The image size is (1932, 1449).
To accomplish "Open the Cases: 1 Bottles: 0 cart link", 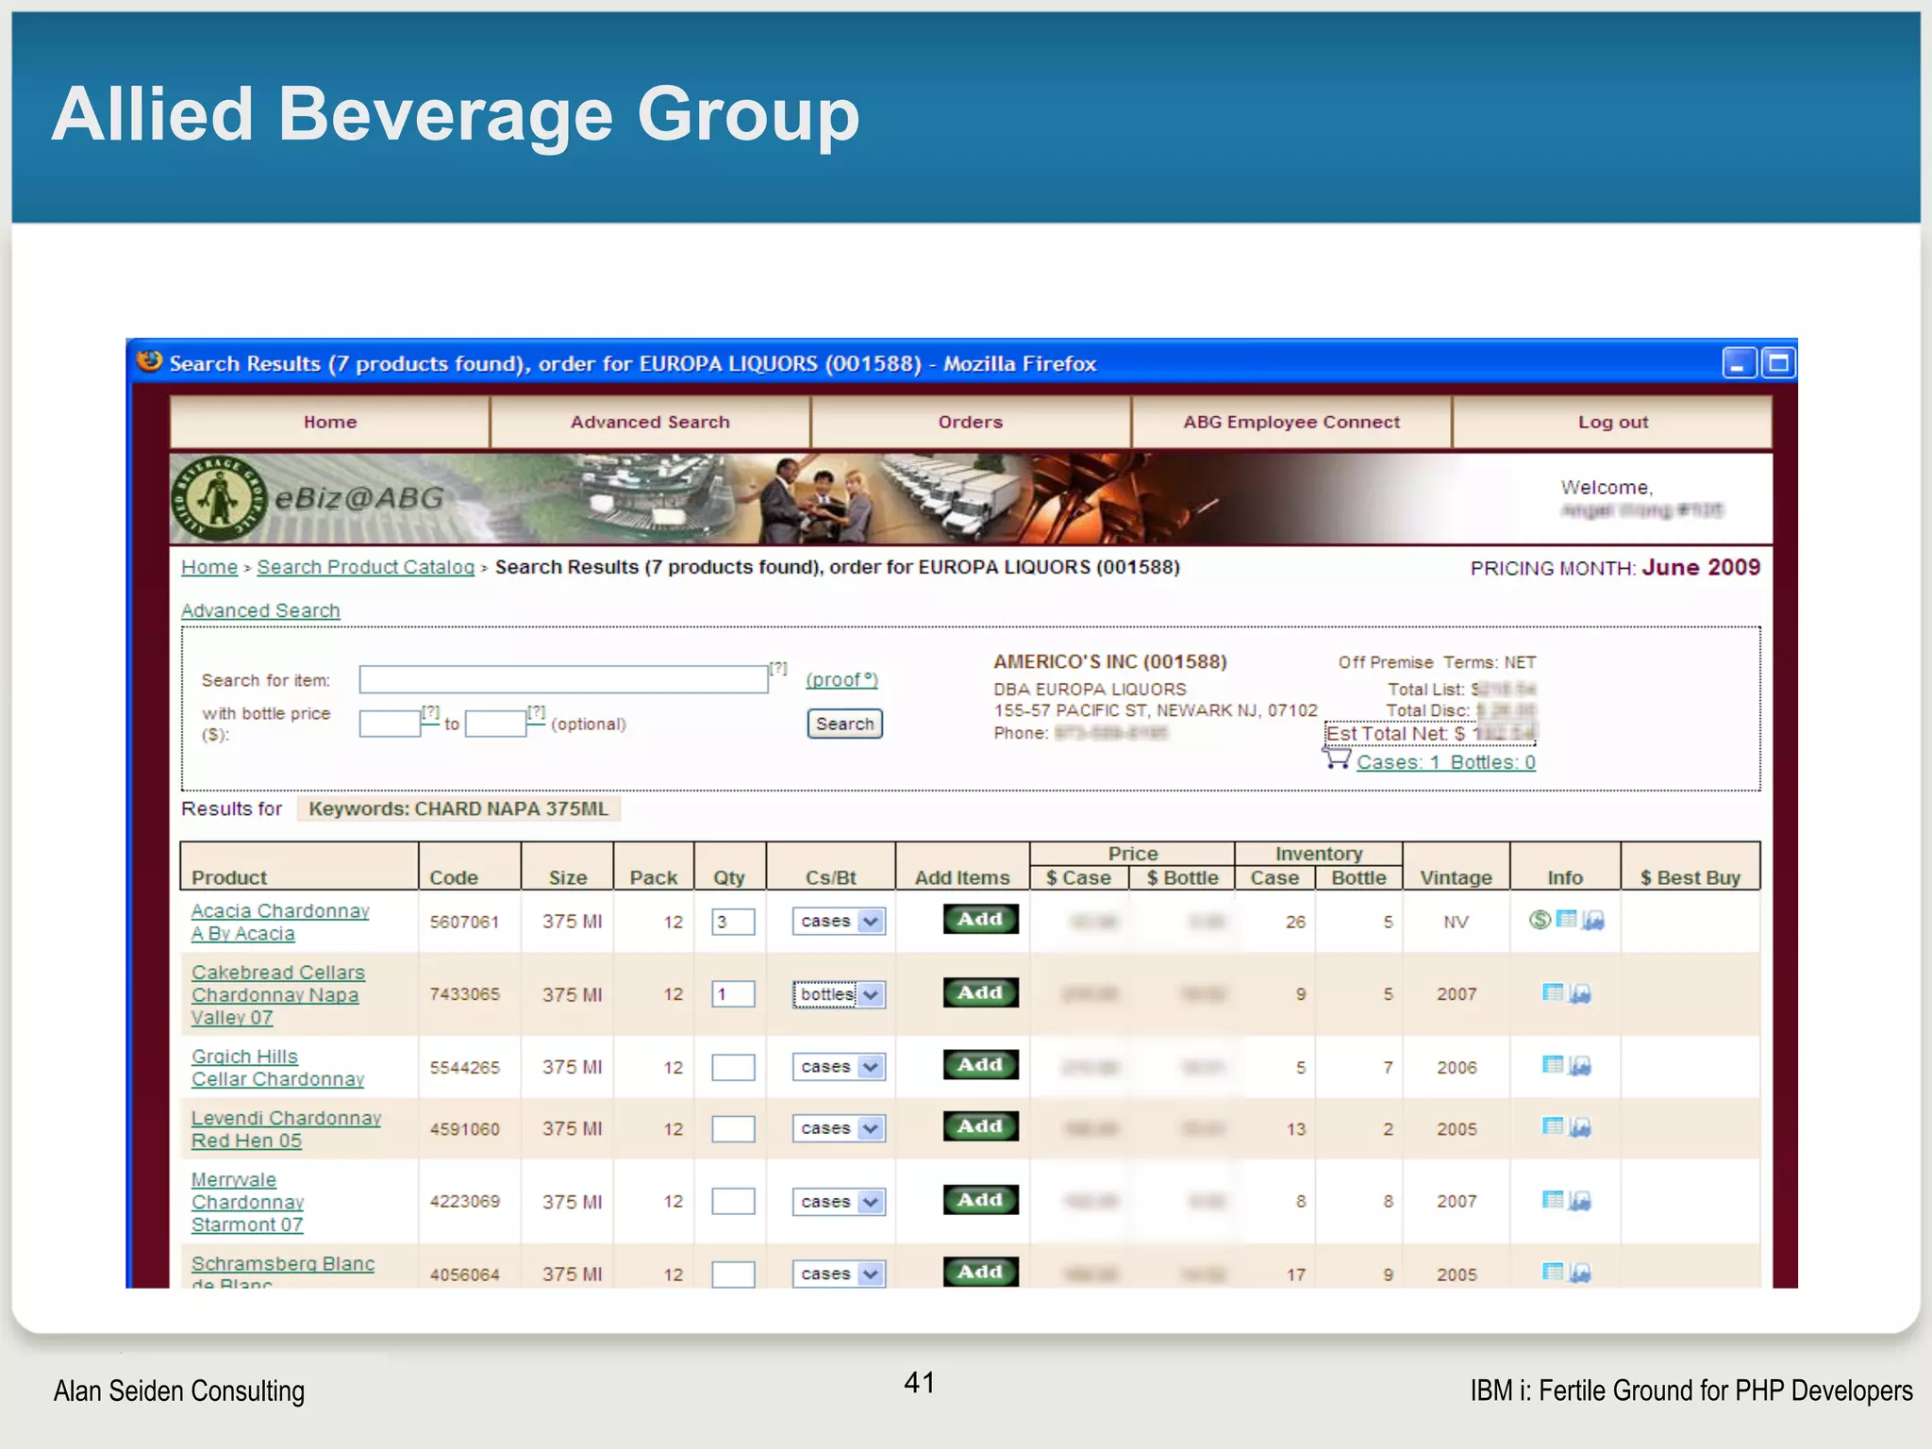I will [1446, 762].
